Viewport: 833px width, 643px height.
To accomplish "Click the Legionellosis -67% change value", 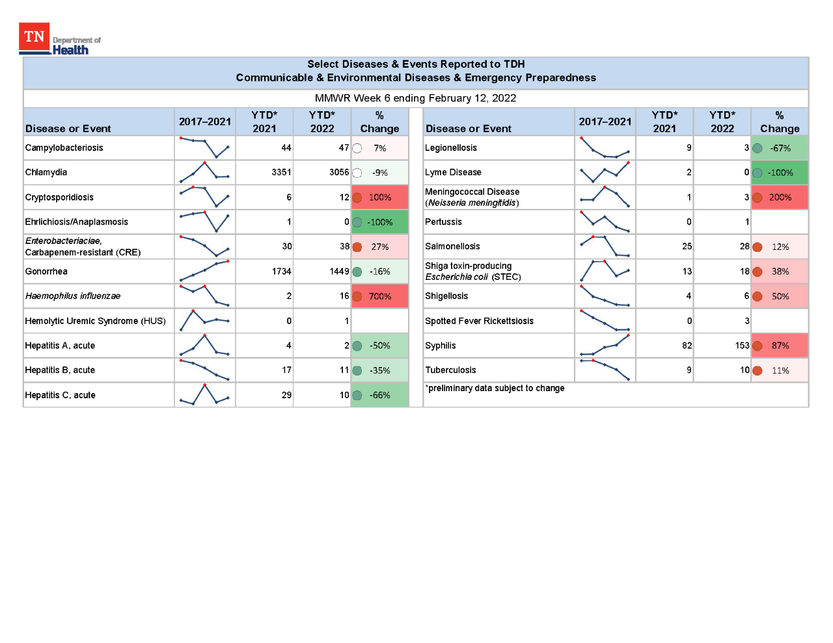I will point(780,148).
